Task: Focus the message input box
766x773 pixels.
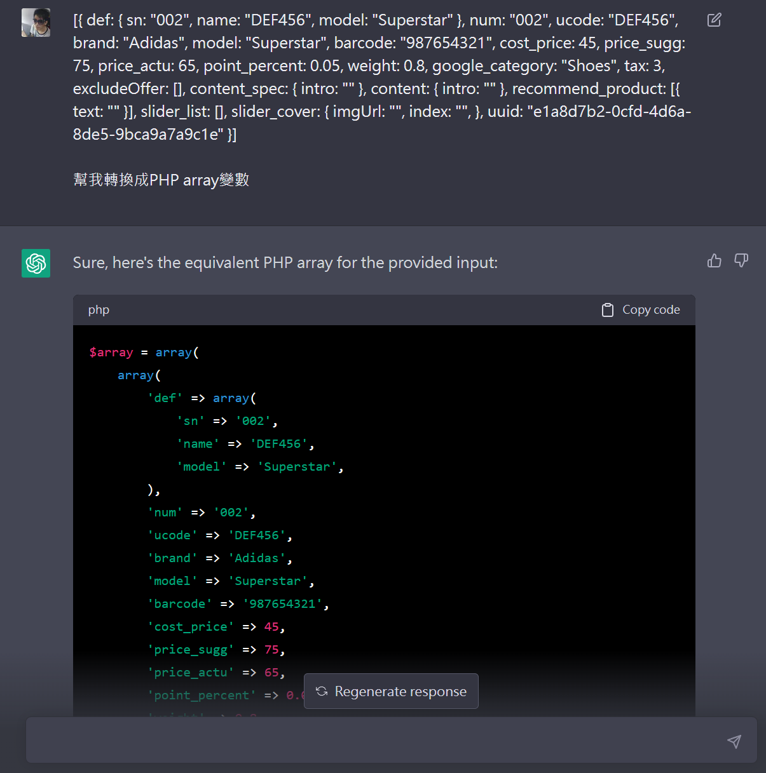Action: click(x=375, y=741)
